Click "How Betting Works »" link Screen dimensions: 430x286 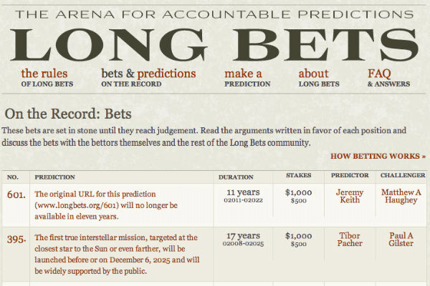[x=378, y=155]
